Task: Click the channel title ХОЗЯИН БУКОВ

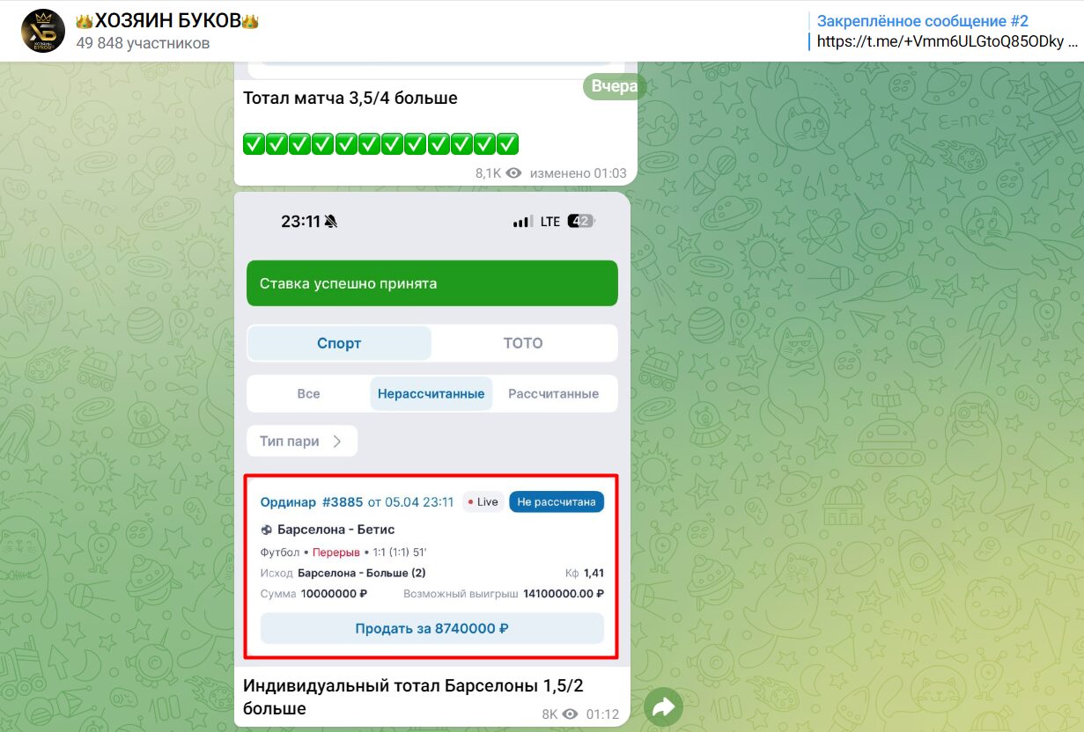Action: tap(167, 21)
